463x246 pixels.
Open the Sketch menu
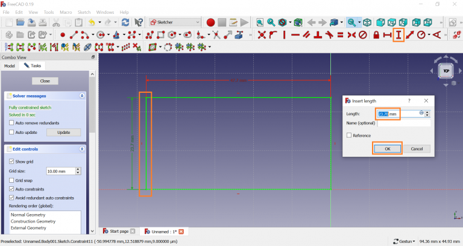click(x=84, y=12)
